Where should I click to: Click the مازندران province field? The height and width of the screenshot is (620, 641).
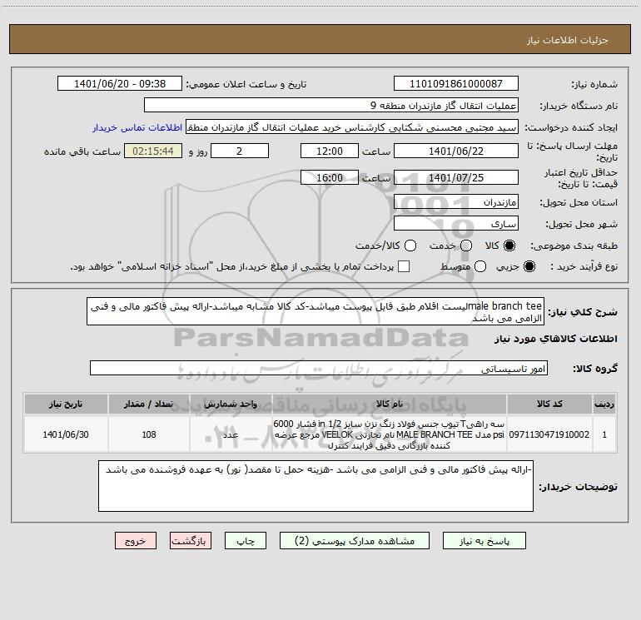click(456, 202)
